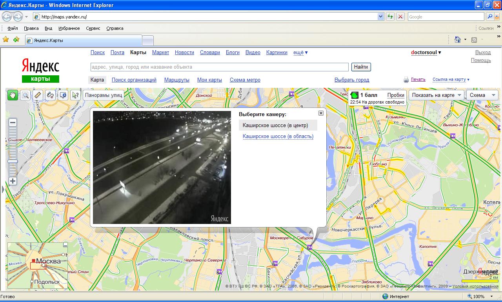This screenshot has height=302, width=502.
Task: Open the Вид menu
Action: click(x=48, y=28)
